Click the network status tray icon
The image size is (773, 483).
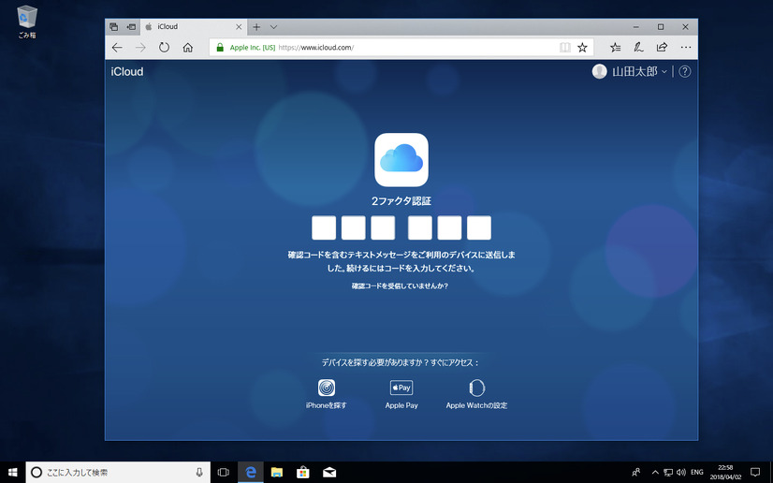pos(668,472)
